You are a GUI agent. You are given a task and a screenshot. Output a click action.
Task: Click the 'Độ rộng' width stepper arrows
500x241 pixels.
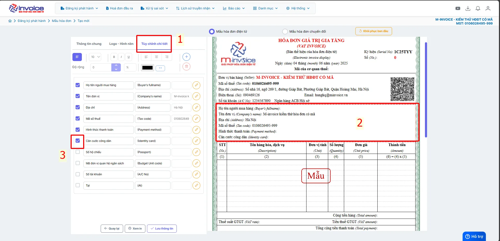click(x=116, y=67)
